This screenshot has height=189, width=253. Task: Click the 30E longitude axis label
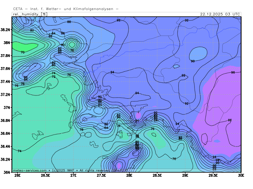pos(241,175)
